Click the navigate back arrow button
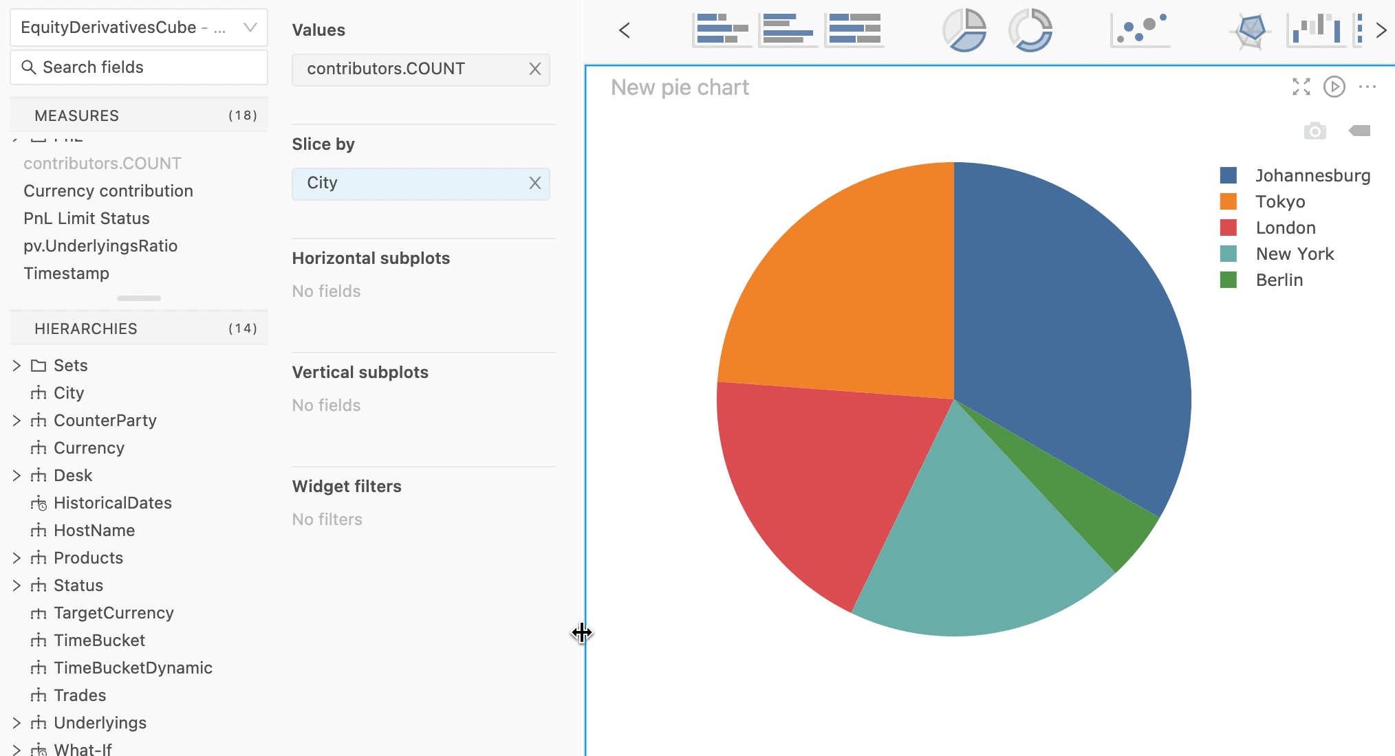The height and width of the screenshot is (756, 1395). click(625, 31)
